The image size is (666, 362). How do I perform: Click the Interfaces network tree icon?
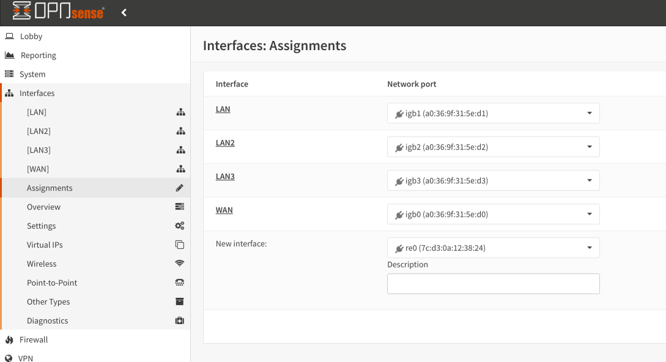9,93
